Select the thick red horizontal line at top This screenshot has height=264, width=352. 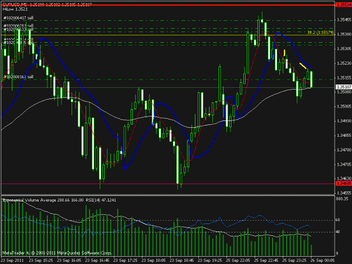tap(168, 5)
